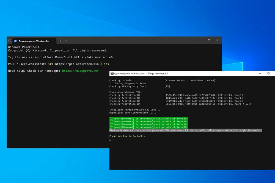275x183 pixels.
Task: Click the shield icon in Windows Terminal title bar
Action: [10, 41]
